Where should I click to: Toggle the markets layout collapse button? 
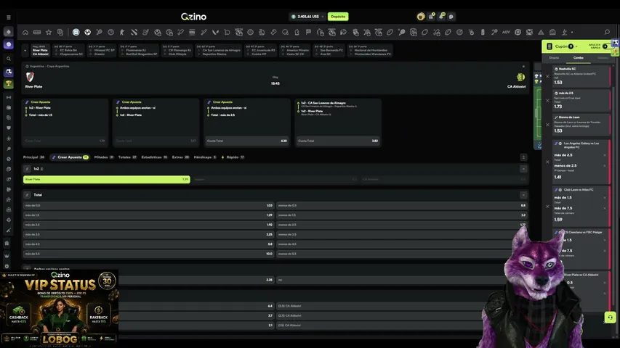coord(523,157)
